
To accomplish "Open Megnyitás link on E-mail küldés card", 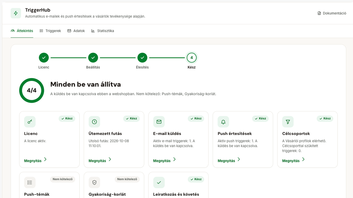I will tap(164, 160).
